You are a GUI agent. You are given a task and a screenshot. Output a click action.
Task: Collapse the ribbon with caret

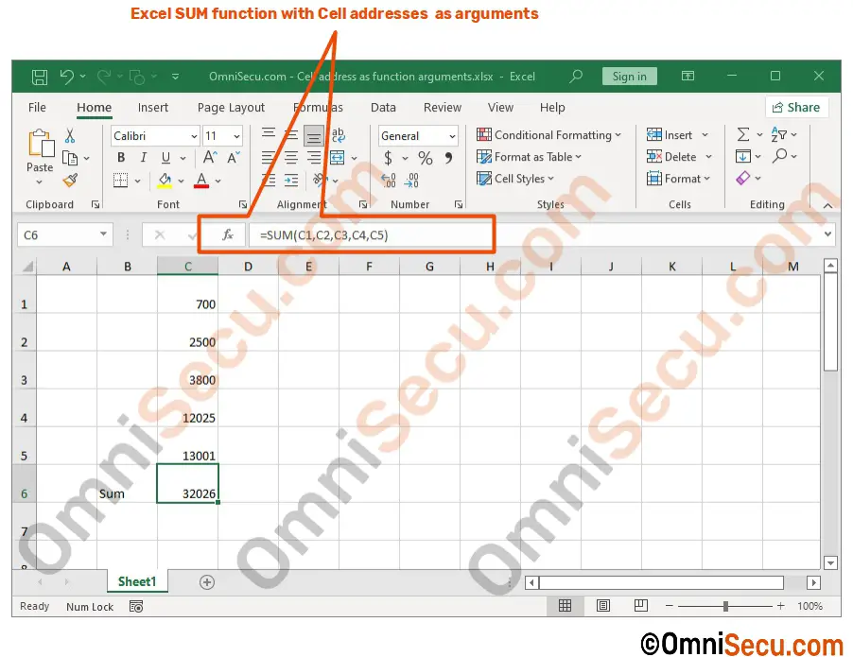[827, 205]
